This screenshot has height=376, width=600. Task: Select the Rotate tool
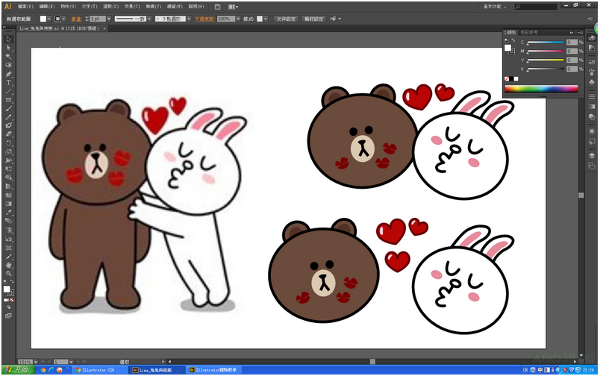point(8,143)
